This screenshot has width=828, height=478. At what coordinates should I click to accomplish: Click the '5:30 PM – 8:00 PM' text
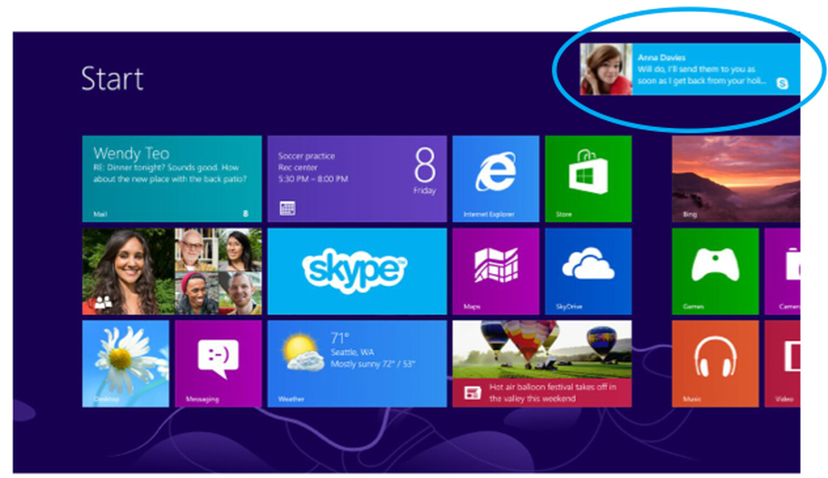313,179
